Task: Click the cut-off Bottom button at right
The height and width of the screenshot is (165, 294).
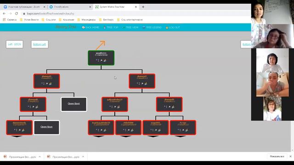Action: pos(246,44)
